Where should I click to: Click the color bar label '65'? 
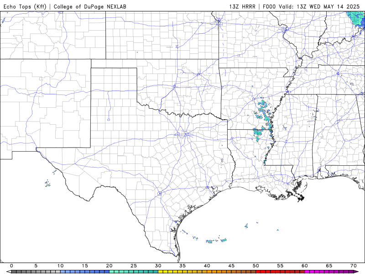click(329, 266)
